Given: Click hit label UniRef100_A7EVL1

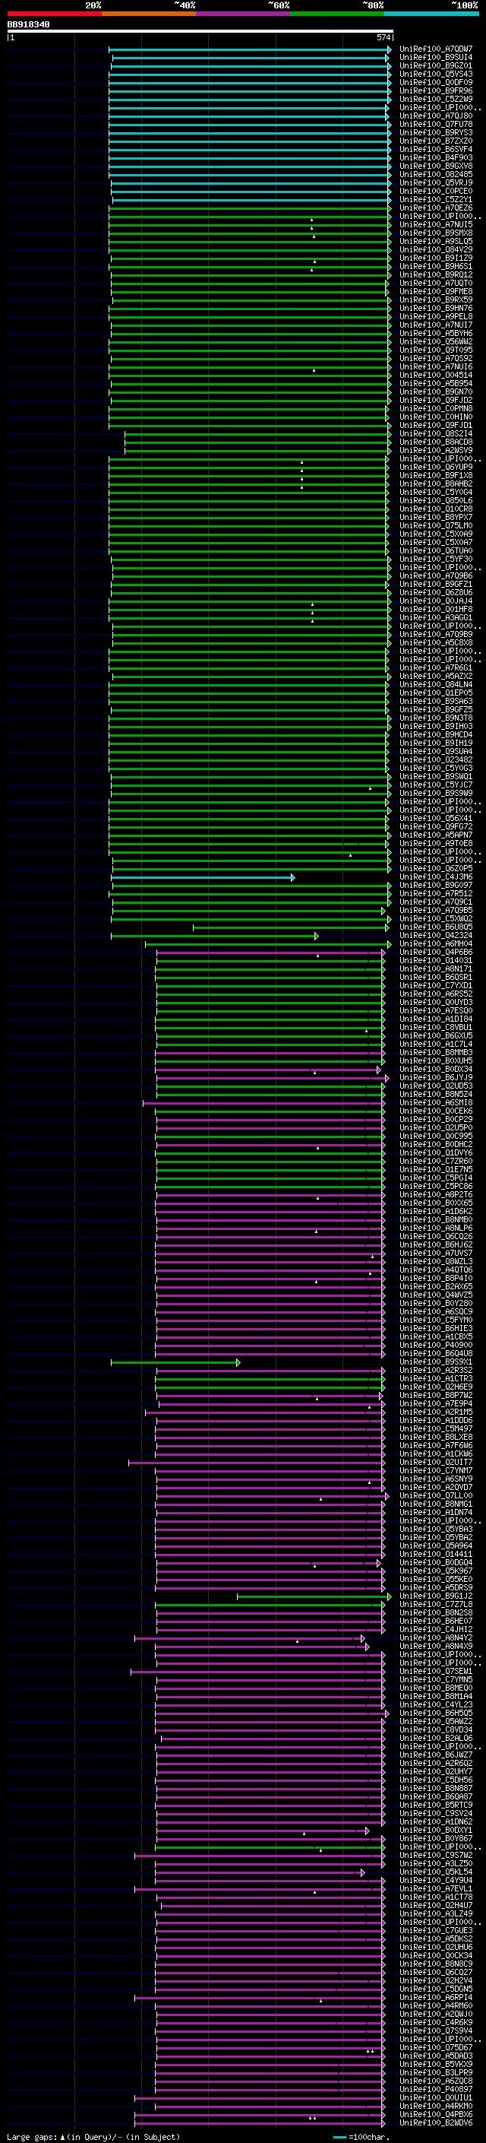Looking at the screenshot, I should 436,1888.
